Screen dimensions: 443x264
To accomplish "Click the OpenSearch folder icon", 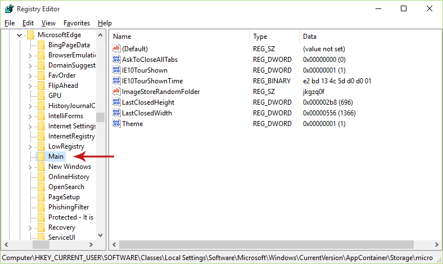I will pos(41,187).
